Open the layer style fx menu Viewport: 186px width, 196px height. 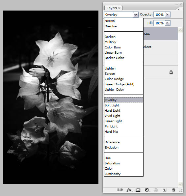129,190
